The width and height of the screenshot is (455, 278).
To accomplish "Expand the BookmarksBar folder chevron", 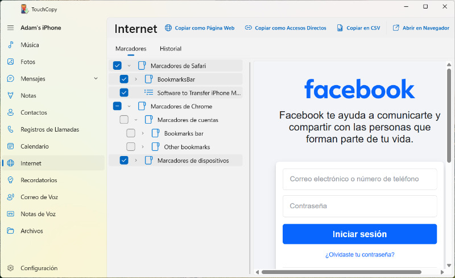I will (x=136, y=79).
